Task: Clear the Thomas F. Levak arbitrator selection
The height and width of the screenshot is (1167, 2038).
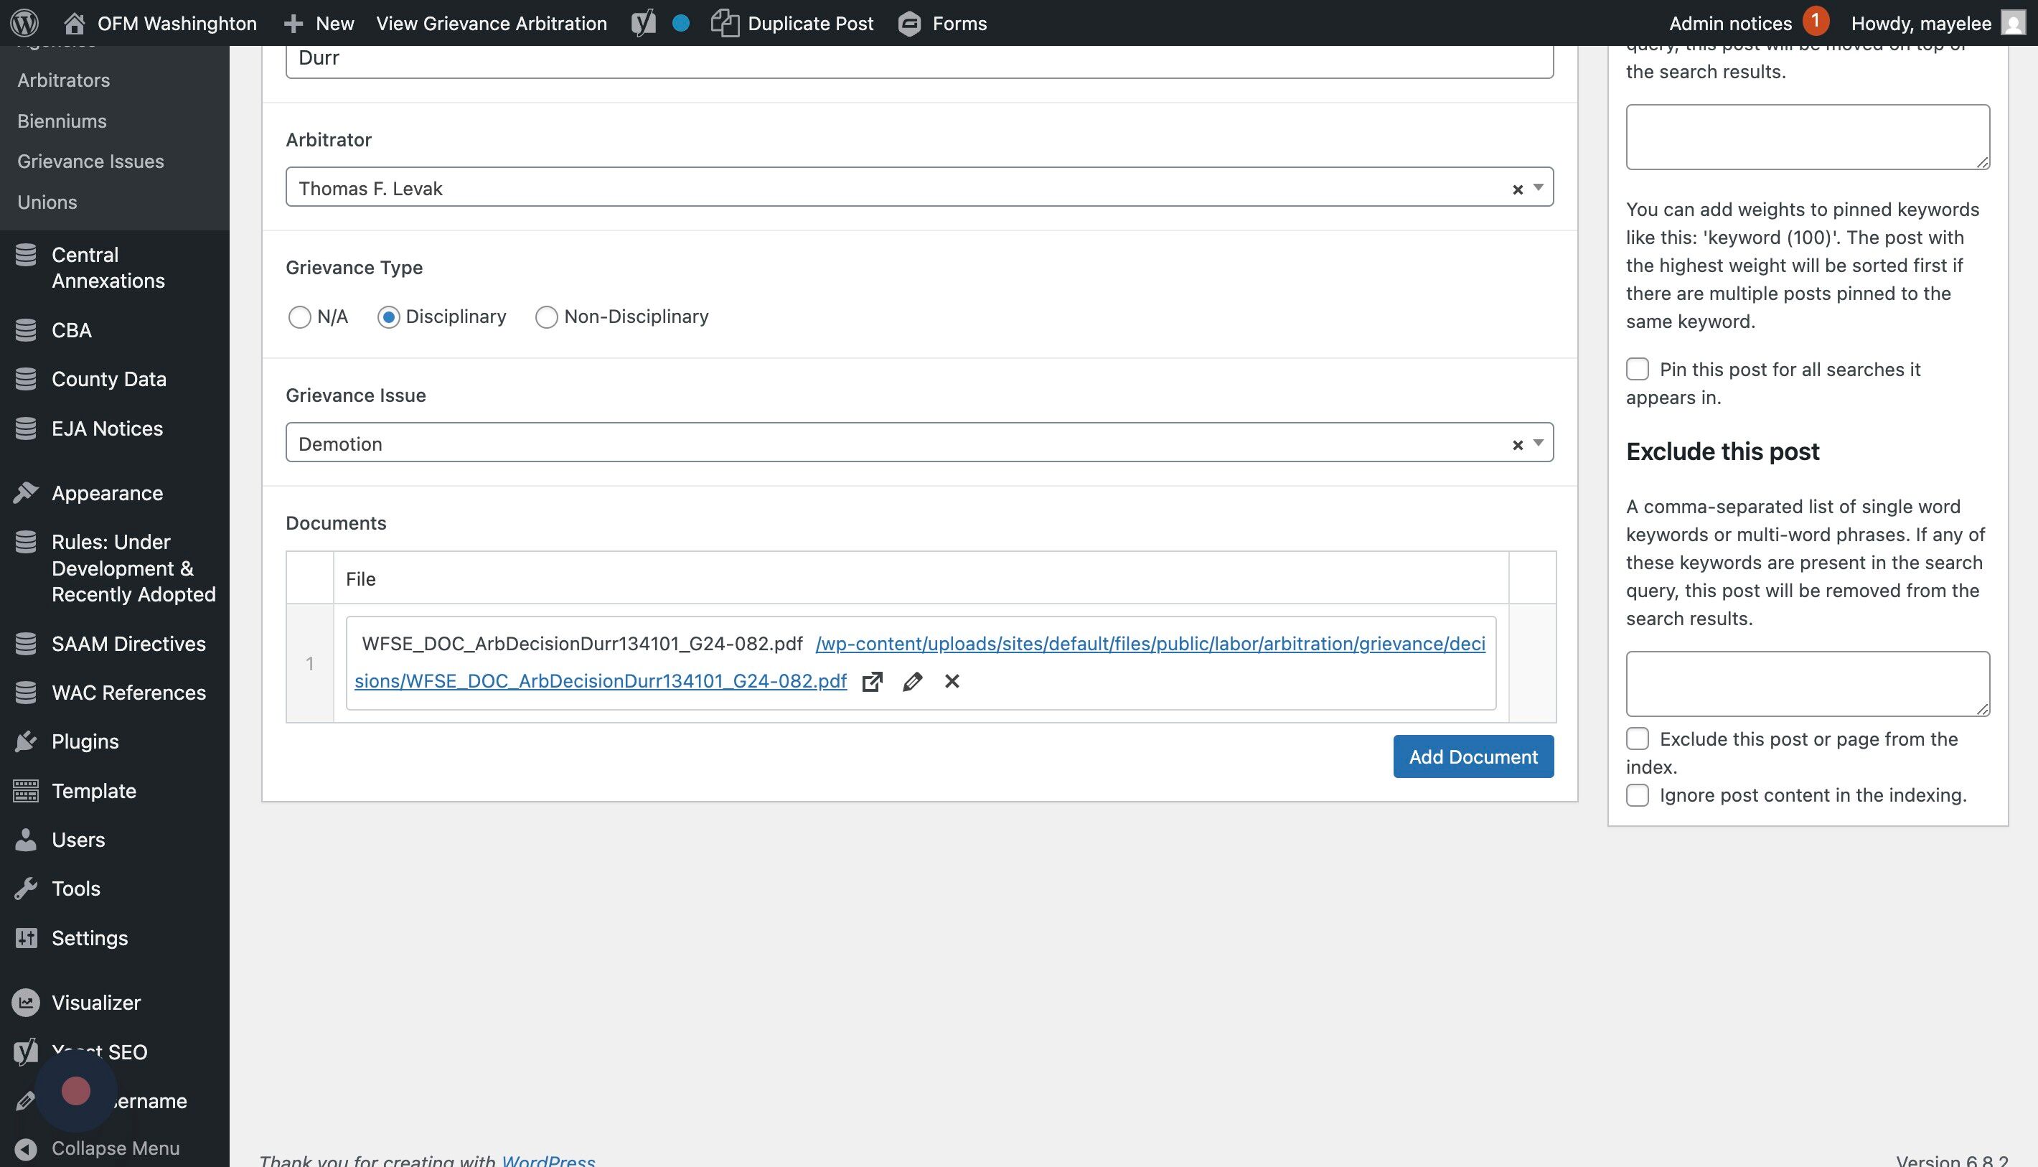Action: 1516,190
